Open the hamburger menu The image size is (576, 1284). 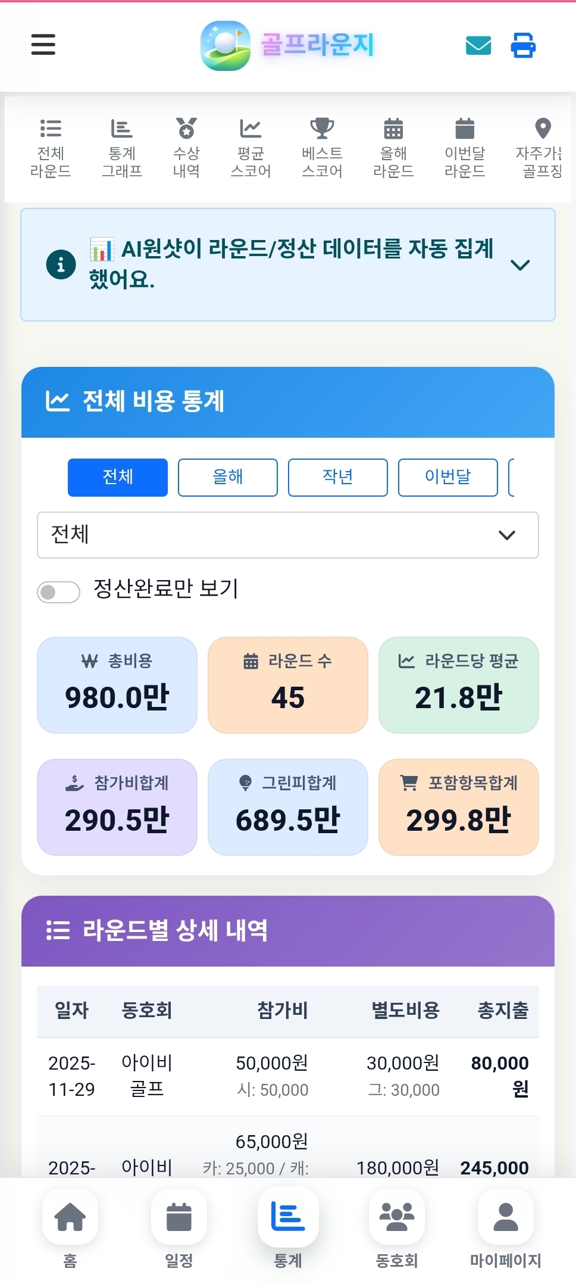[x=42, y=45]
